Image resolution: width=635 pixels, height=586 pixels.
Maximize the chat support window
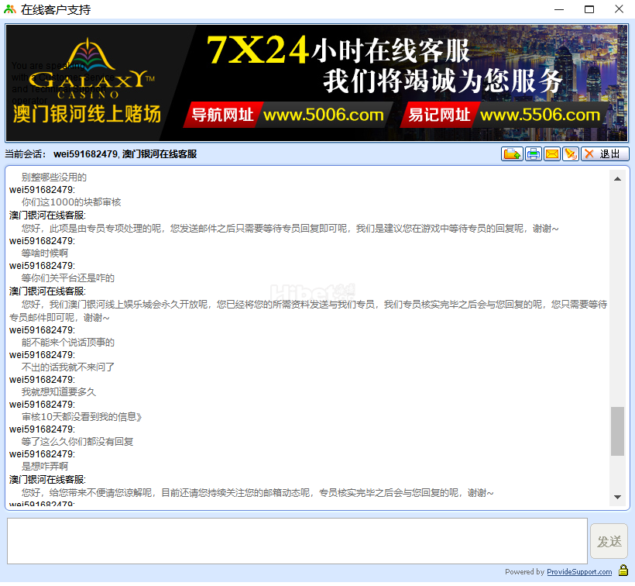pyautogui.click(x=589, y=10)
